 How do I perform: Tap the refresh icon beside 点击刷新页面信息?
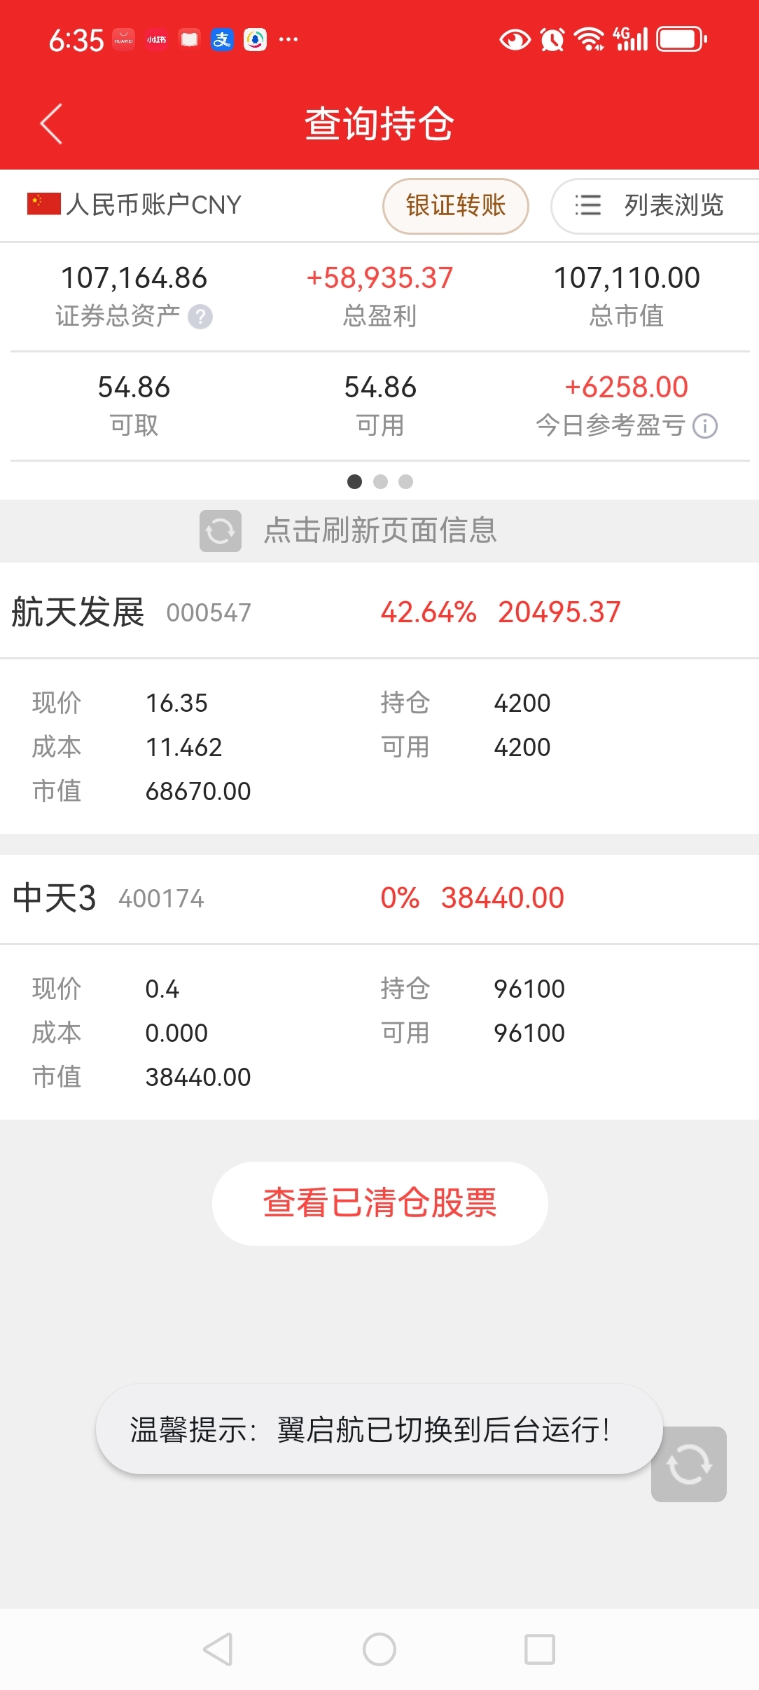pyautogui.click(x=221, y=531)
